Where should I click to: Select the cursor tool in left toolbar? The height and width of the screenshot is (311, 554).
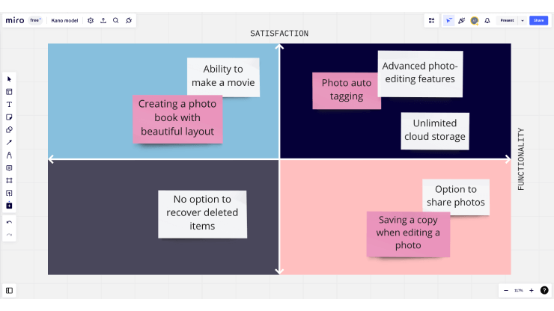tap(9, 79)
